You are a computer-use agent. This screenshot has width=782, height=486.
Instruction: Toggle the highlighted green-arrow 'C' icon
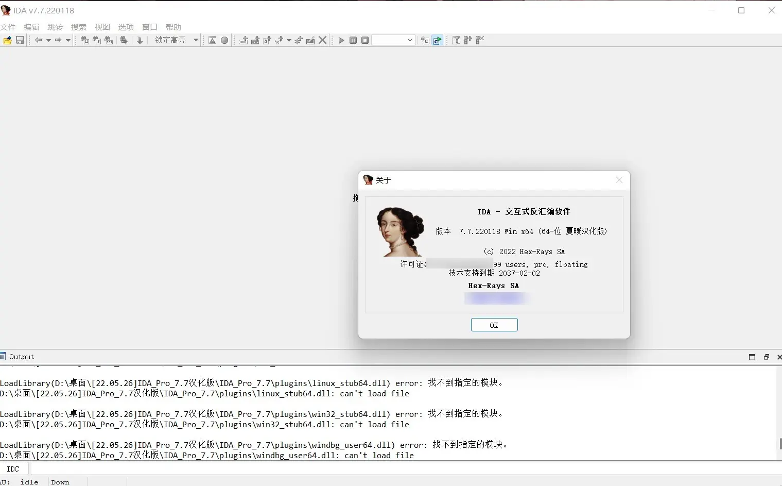(x=437, y=40)
